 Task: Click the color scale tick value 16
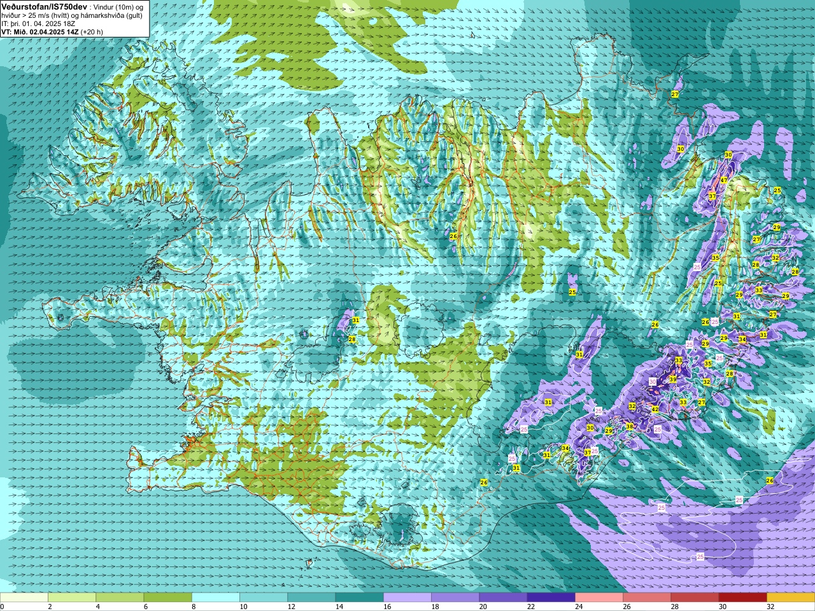pos(387,607)
